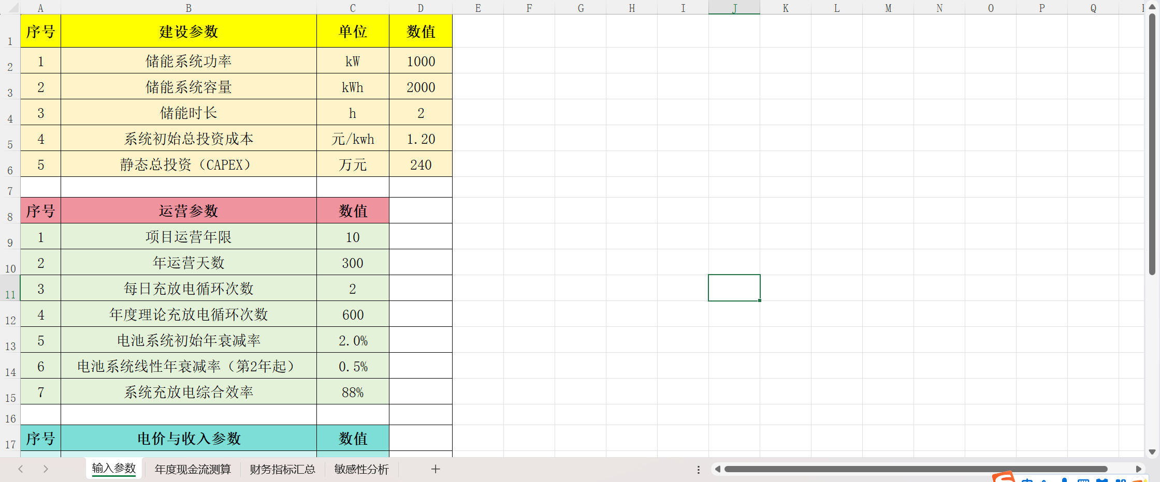Switch to the 财务指标汇总 sheet tab
1160x482 pixels.
click(x=282, y=469)
